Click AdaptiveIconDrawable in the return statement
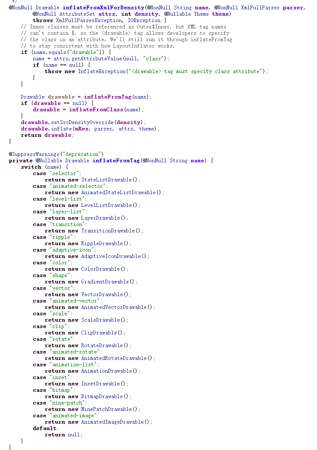317x450 pixels. tap(111, 256)
